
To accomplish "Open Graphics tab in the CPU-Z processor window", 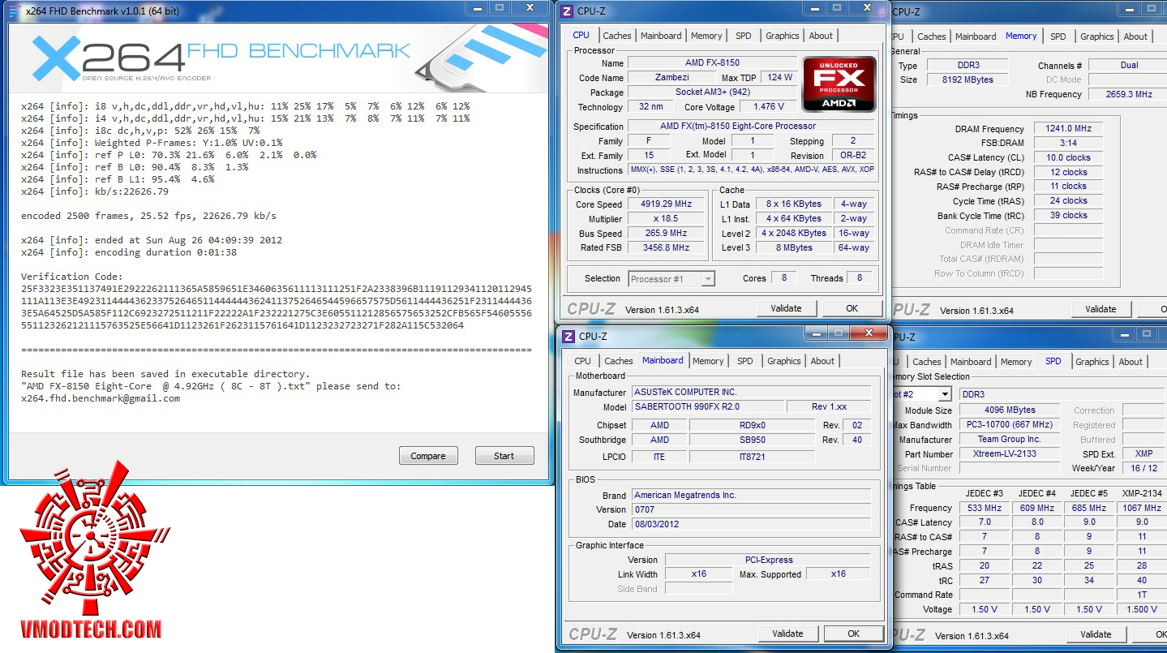I will pos(783,36).
